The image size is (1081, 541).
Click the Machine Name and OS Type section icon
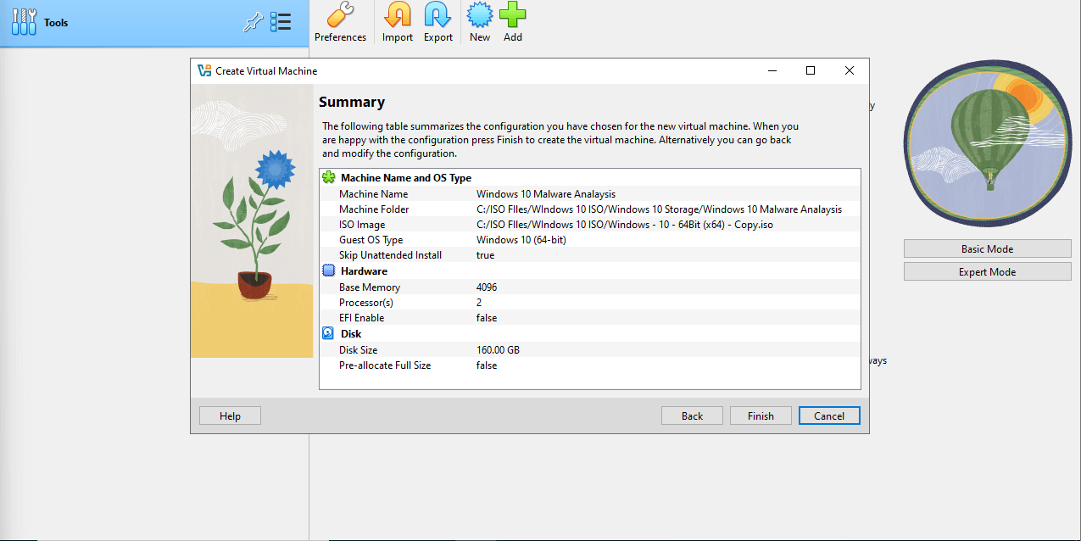click(329, 178)
